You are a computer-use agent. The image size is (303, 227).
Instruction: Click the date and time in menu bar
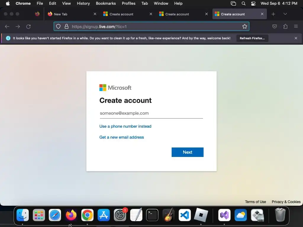point(279,4)
